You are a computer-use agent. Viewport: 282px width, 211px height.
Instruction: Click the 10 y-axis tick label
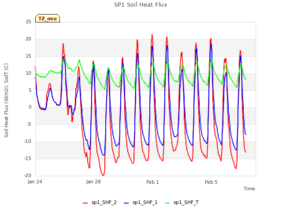point(28,73)
